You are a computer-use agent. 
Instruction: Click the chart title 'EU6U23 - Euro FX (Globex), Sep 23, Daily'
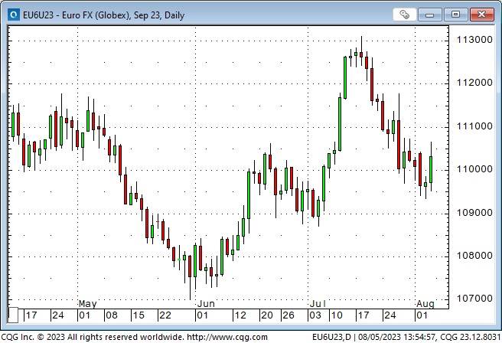(x=104, y=15)
